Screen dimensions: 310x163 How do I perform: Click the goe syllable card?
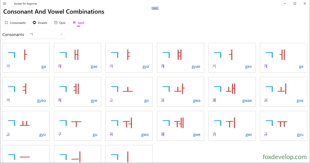pos(283,92)
